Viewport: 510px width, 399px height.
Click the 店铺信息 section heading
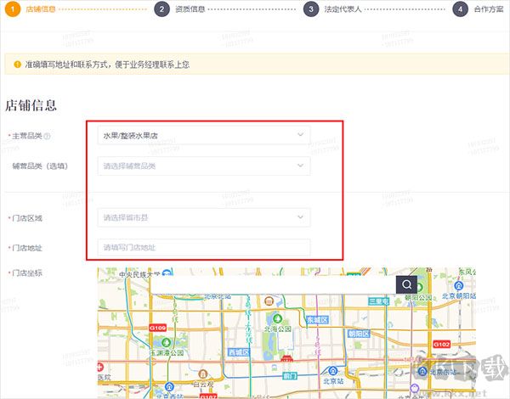pyautogui.click(x=31, y=105)
